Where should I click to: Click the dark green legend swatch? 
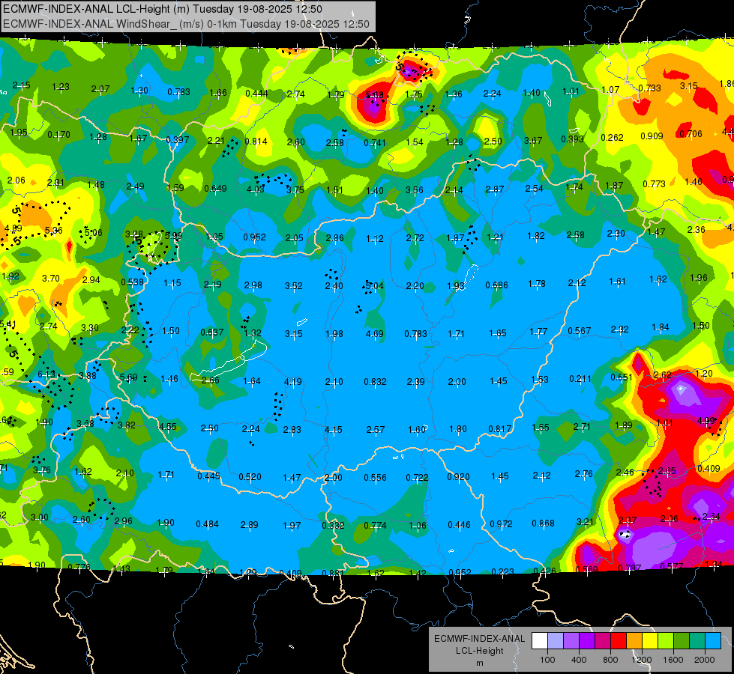click(x=682, y=641)
